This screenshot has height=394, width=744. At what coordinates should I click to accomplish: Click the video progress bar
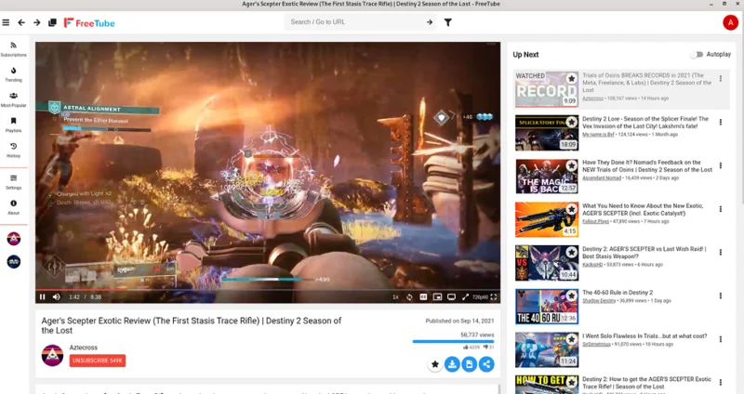pos(268,289)
